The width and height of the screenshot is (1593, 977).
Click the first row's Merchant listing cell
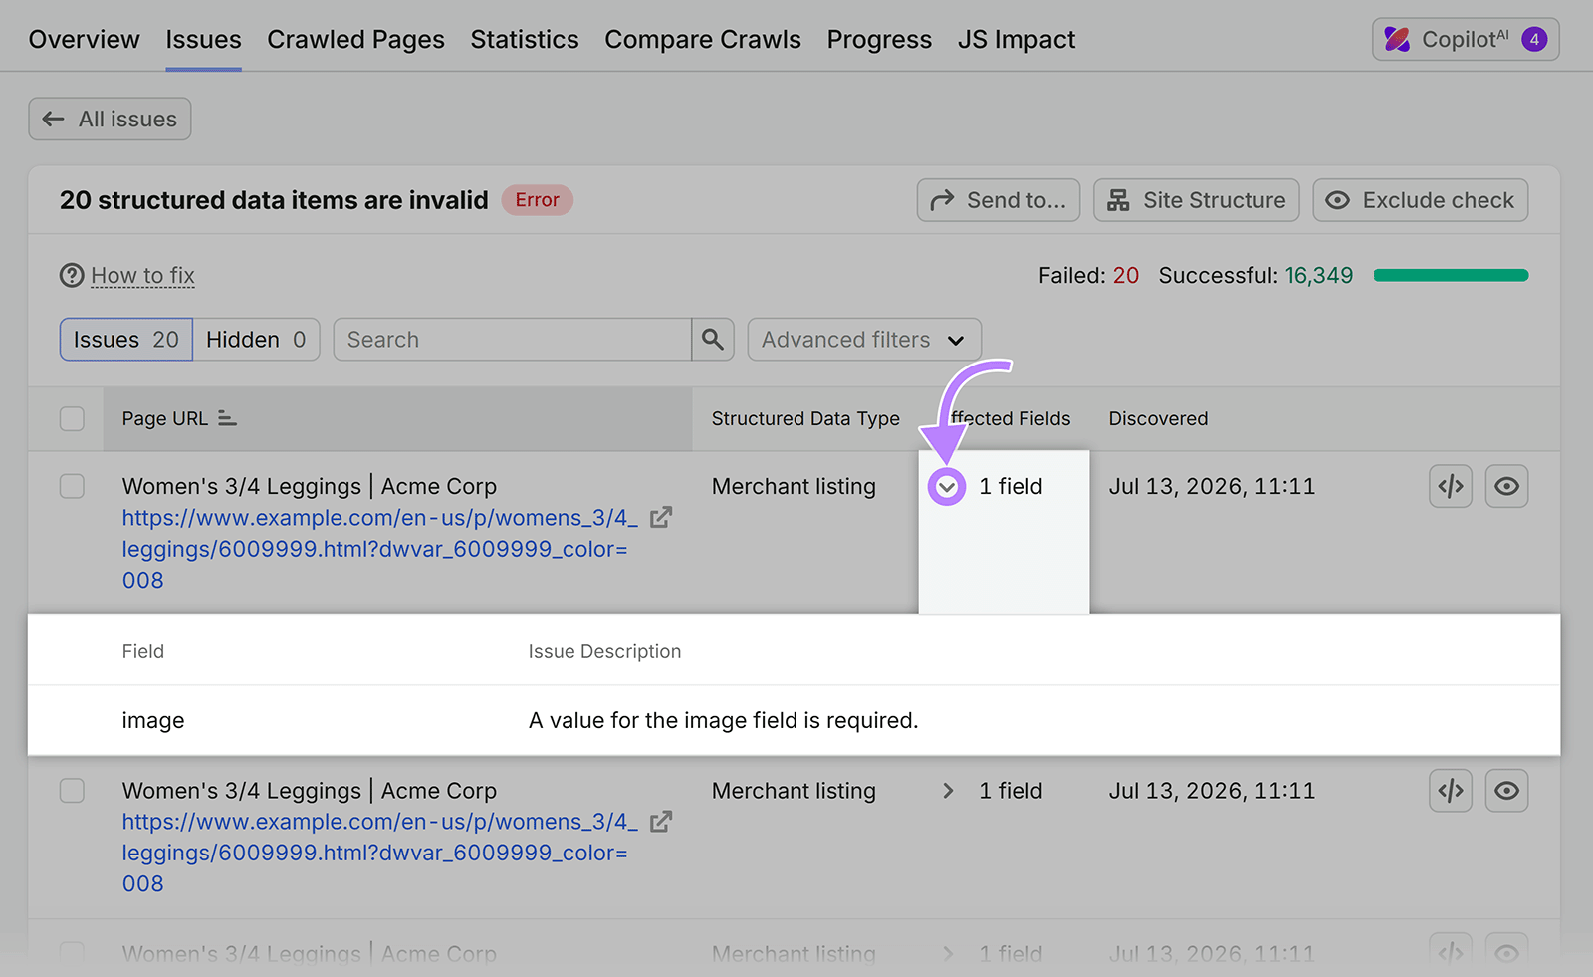794,486
